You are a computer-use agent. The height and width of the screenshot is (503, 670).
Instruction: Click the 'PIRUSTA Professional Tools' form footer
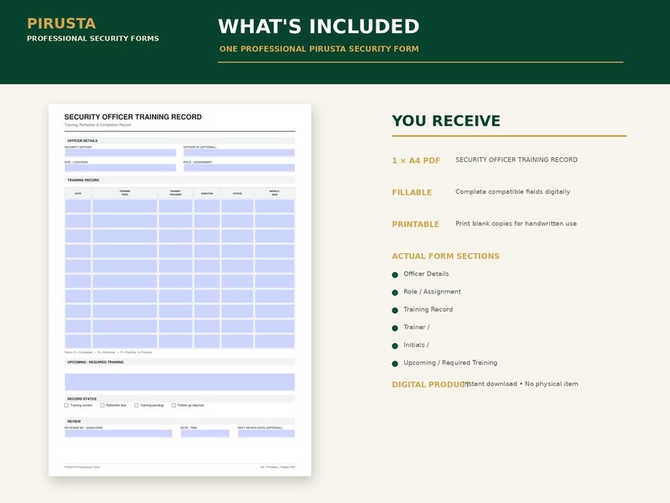pyautogui.click(x=82, y=467)
